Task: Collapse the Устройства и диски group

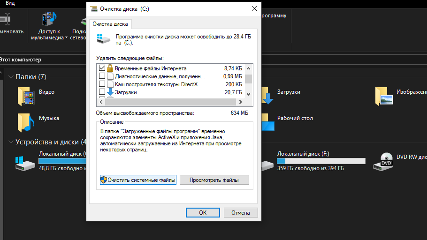Action: pos(11,142)
